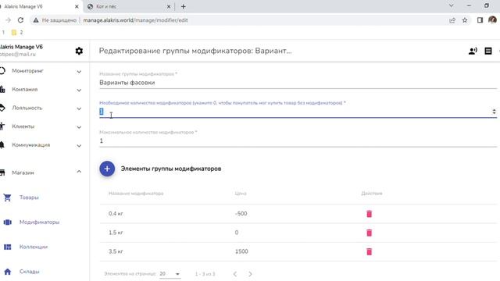The width and height of the screenshot is (500, 281).
Task: Show the not secure site warning
Action: 55,20
